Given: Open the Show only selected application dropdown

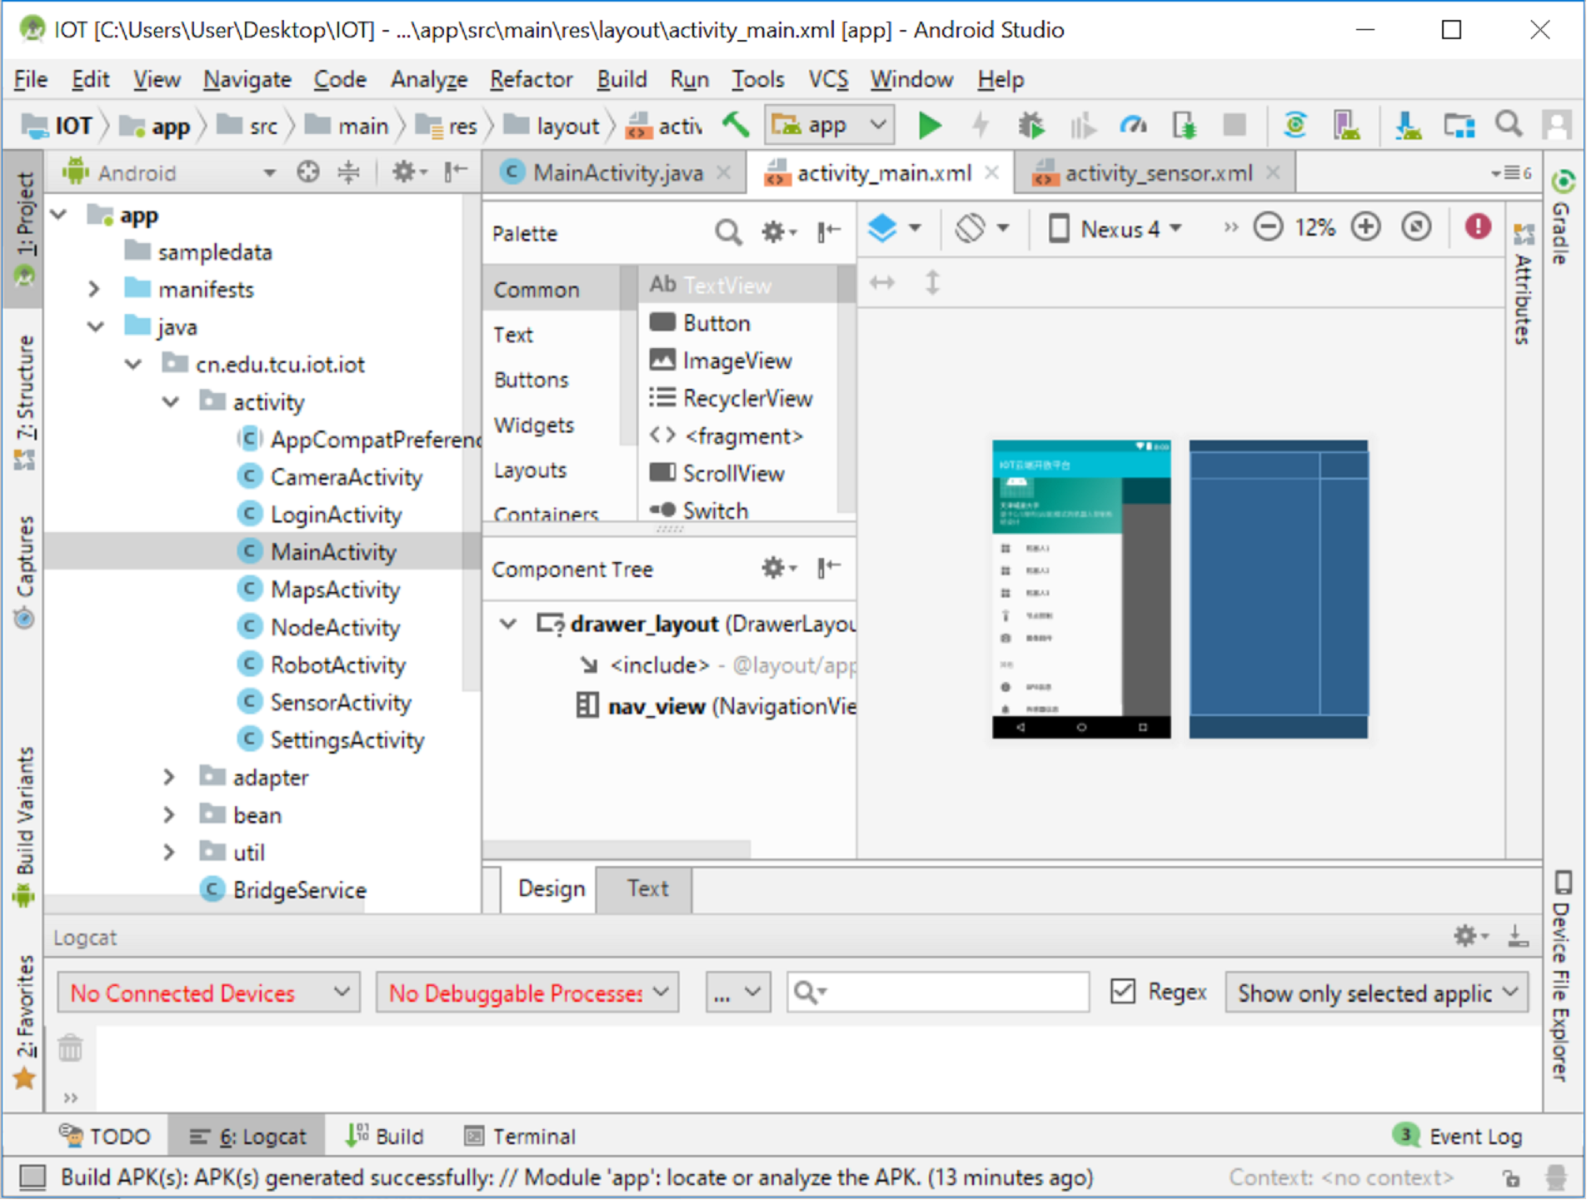Looking at the screenshot, I should coord(1376,992).
